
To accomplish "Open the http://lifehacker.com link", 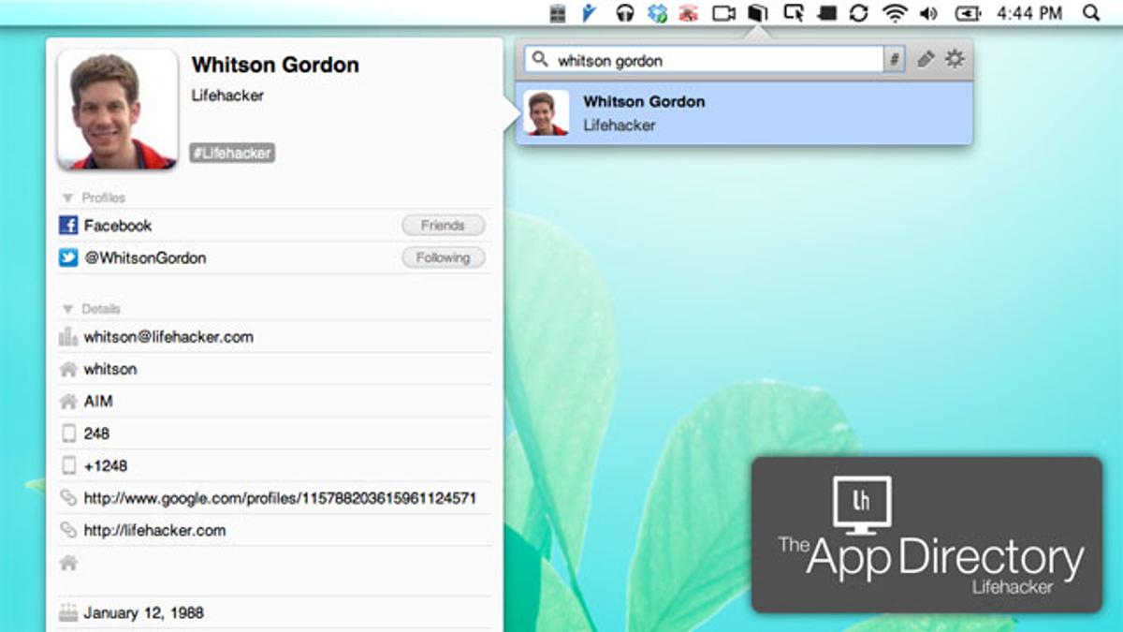I will click(154, 530).
